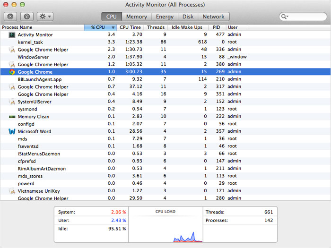Screen dimensions: 331x248
Task: Click the User 2.43 % value
Action: 118,221
